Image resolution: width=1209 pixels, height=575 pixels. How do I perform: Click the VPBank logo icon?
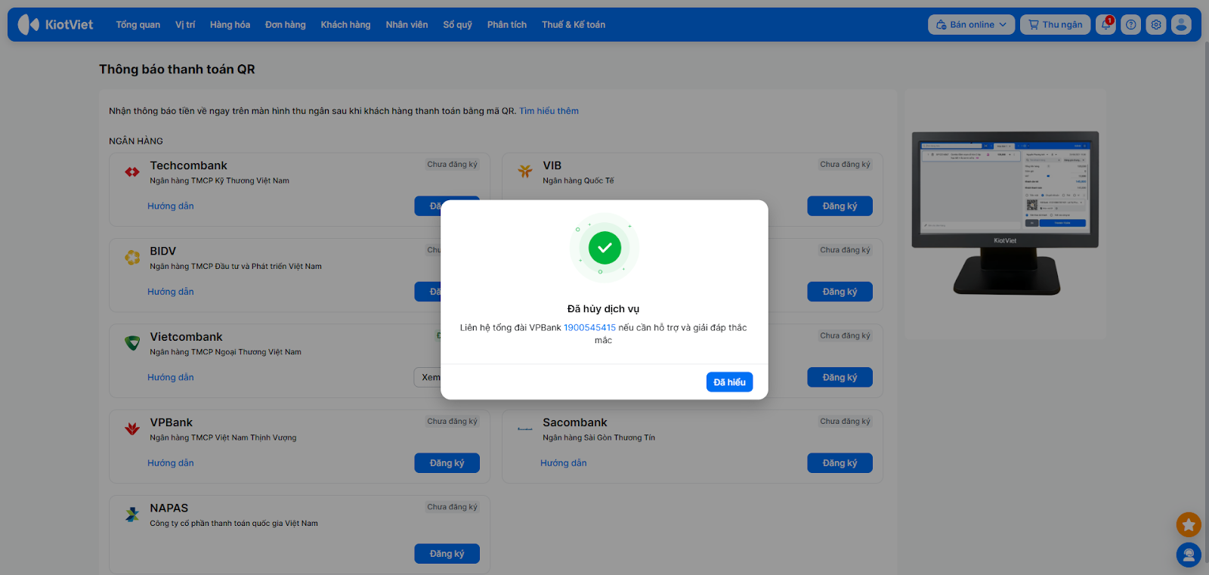click(x=132, y=429)
